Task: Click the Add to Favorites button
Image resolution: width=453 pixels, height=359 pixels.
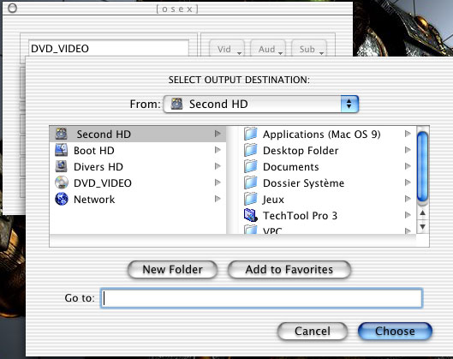Action: (289, 269)
